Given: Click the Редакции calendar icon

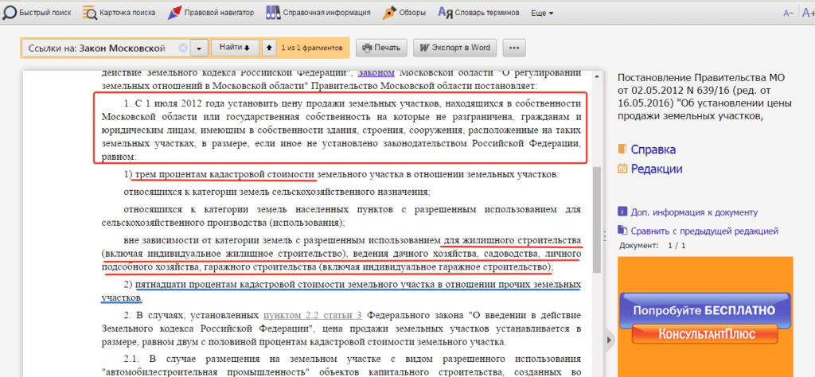Looking at the screenshot, I should pyautogui.click(x=622, y=169).
